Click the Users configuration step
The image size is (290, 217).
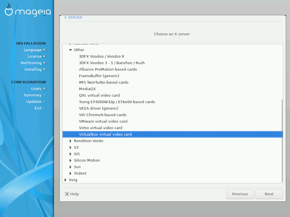pos(36,89)
